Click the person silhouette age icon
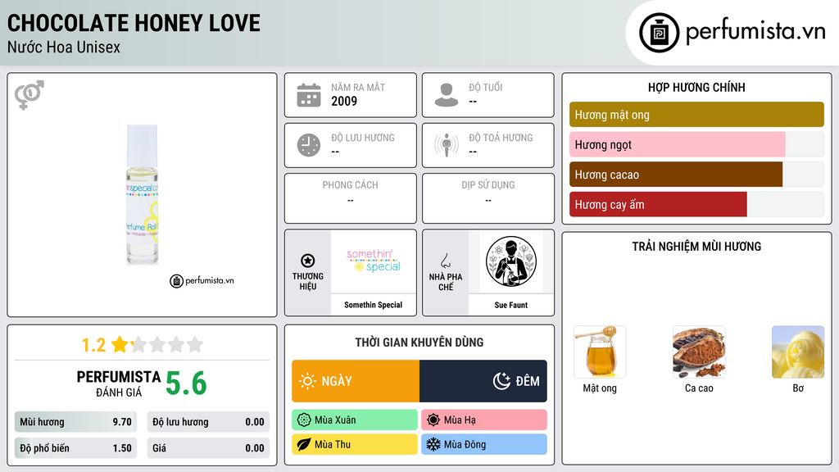This screenshot has width=839, height=472. click(447, 95)
